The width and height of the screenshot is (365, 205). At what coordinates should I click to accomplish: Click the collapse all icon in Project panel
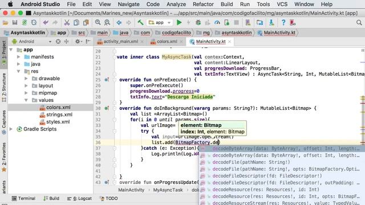66,42
